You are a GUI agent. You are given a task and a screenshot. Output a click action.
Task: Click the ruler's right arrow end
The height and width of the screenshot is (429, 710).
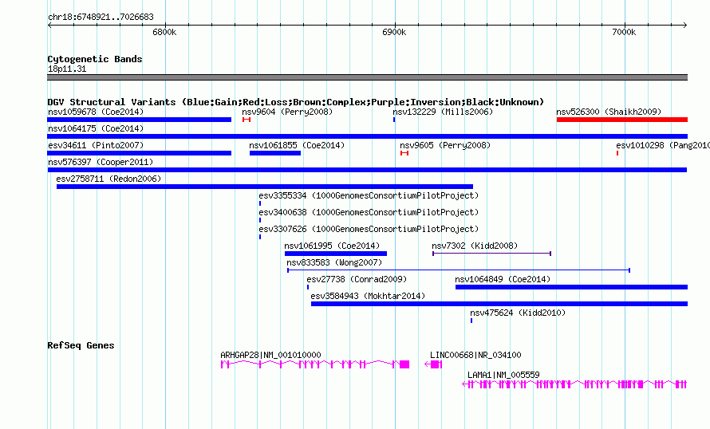click(x=685, y=25)
